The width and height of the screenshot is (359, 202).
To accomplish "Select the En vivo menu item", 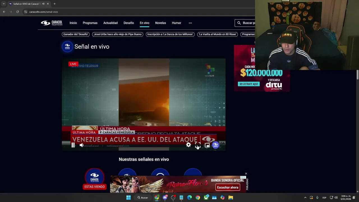I will click(144, 23).
